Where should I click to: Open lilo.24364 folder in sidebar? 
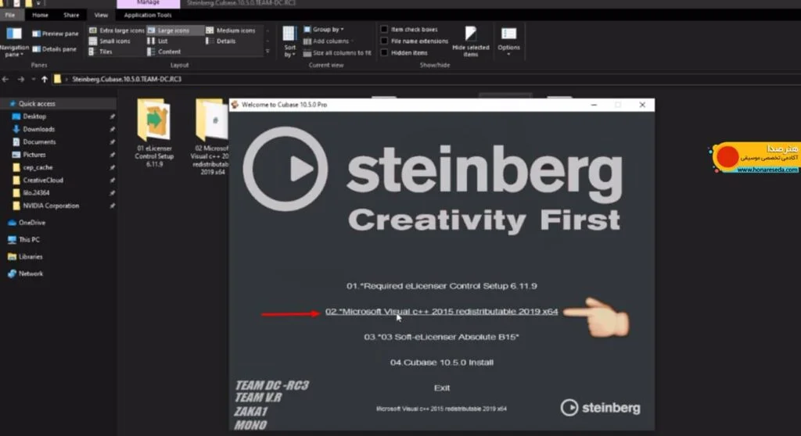coord(36,193)
